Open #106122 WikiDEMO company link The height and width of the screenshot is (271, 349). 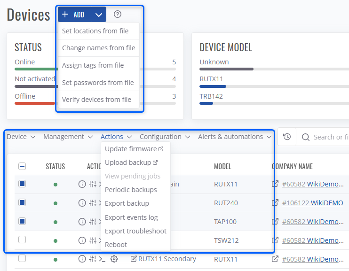click(x=312, y=203)
